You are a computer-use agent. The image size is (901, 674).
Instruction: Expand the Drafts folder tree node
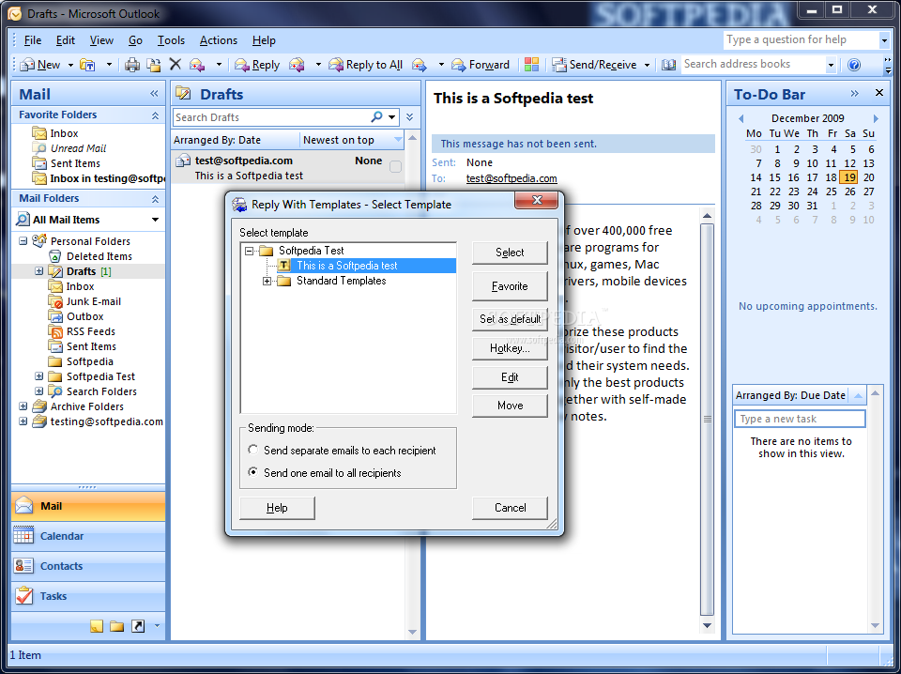(x=39, y=271)
